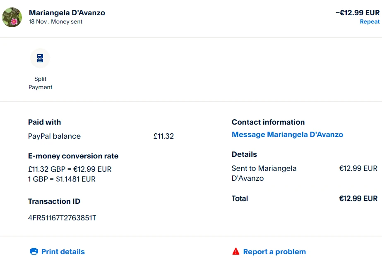Click the E-money conversion rate heading
382x260 pixels.
(x=73, y=156)
